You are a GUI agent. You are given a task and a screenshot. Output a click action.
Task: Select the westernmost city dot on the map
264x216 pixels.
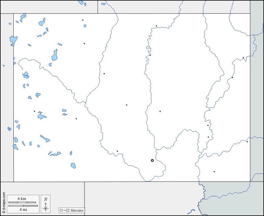[34, 111]
